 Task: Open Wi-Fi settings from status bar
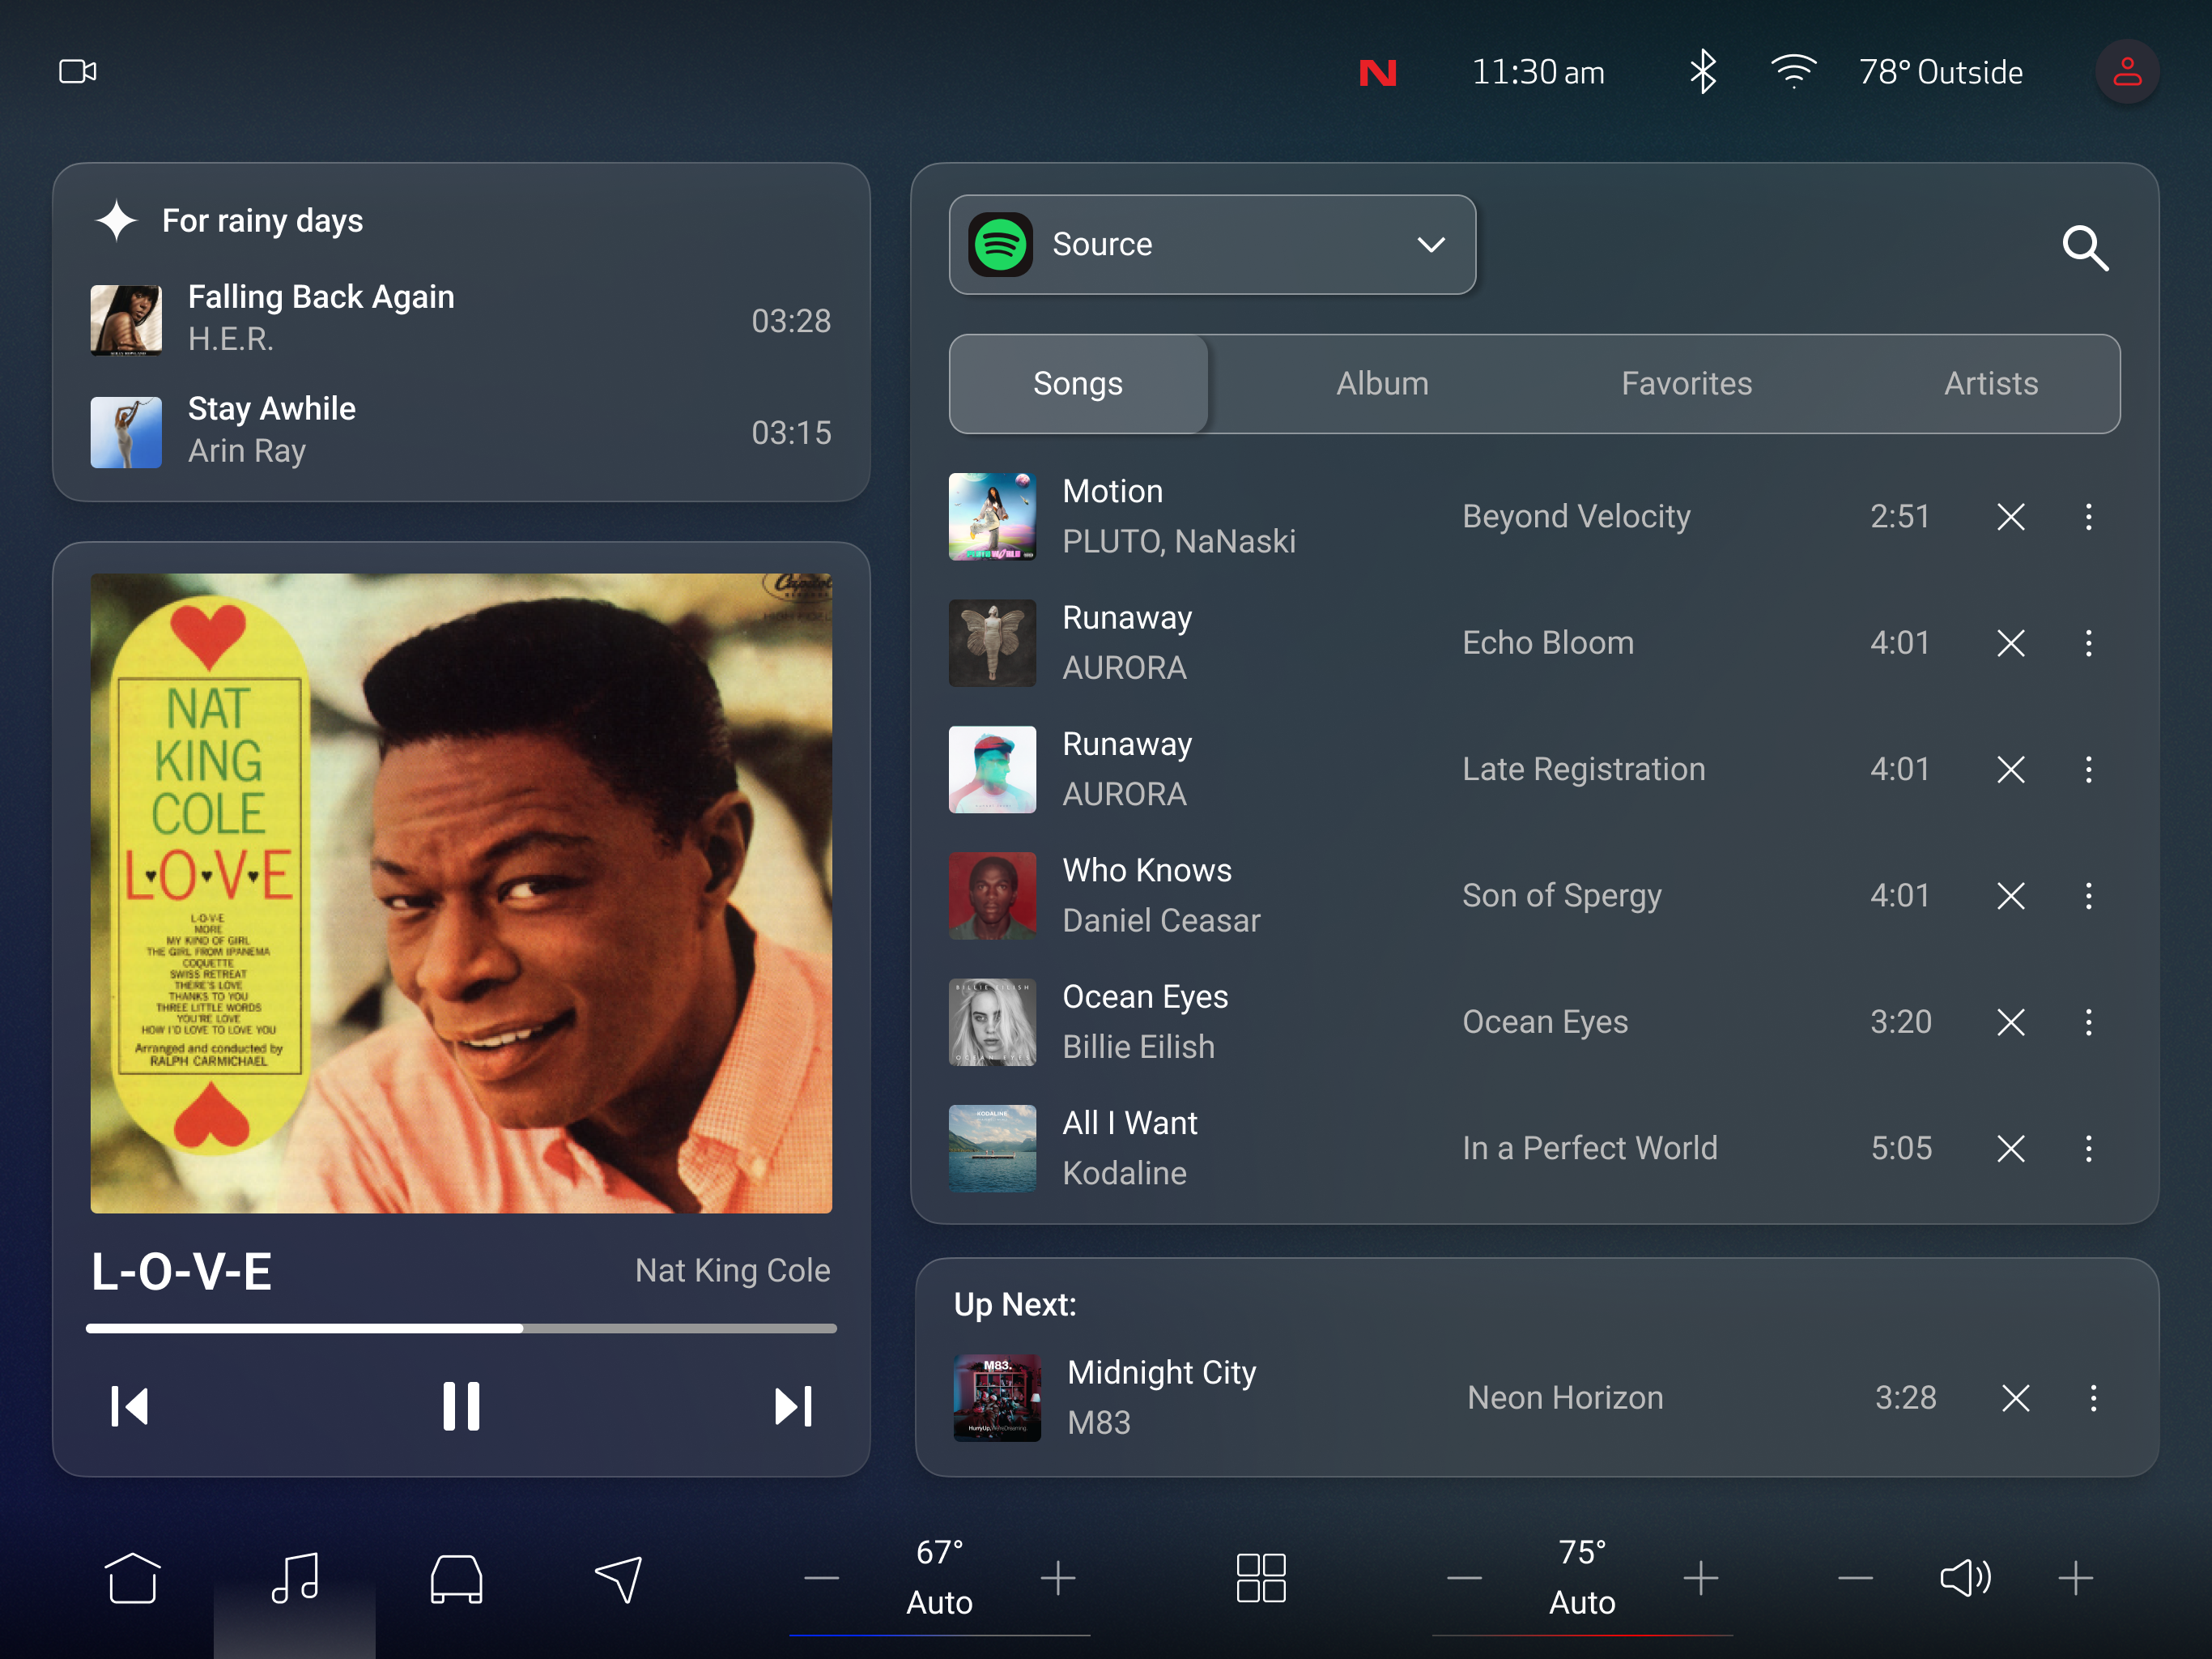1793,72
